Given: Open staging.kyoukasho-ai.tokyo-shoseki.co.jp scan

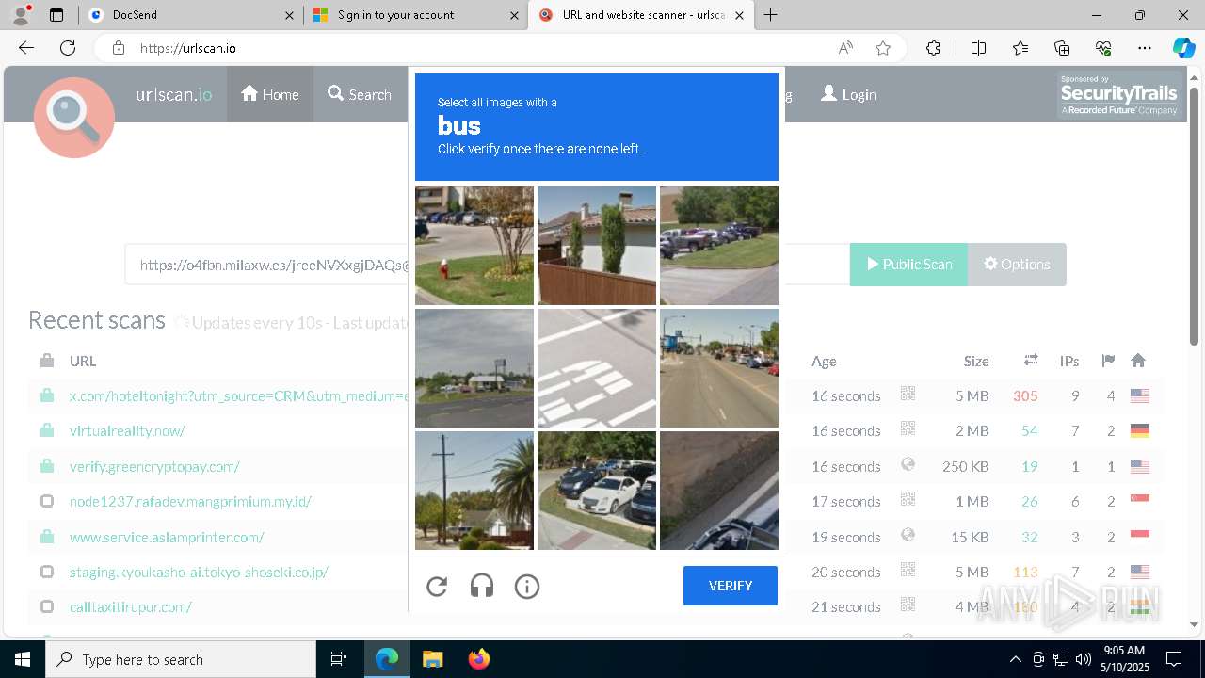Looking at the screenshot, I should coord(199,572).
